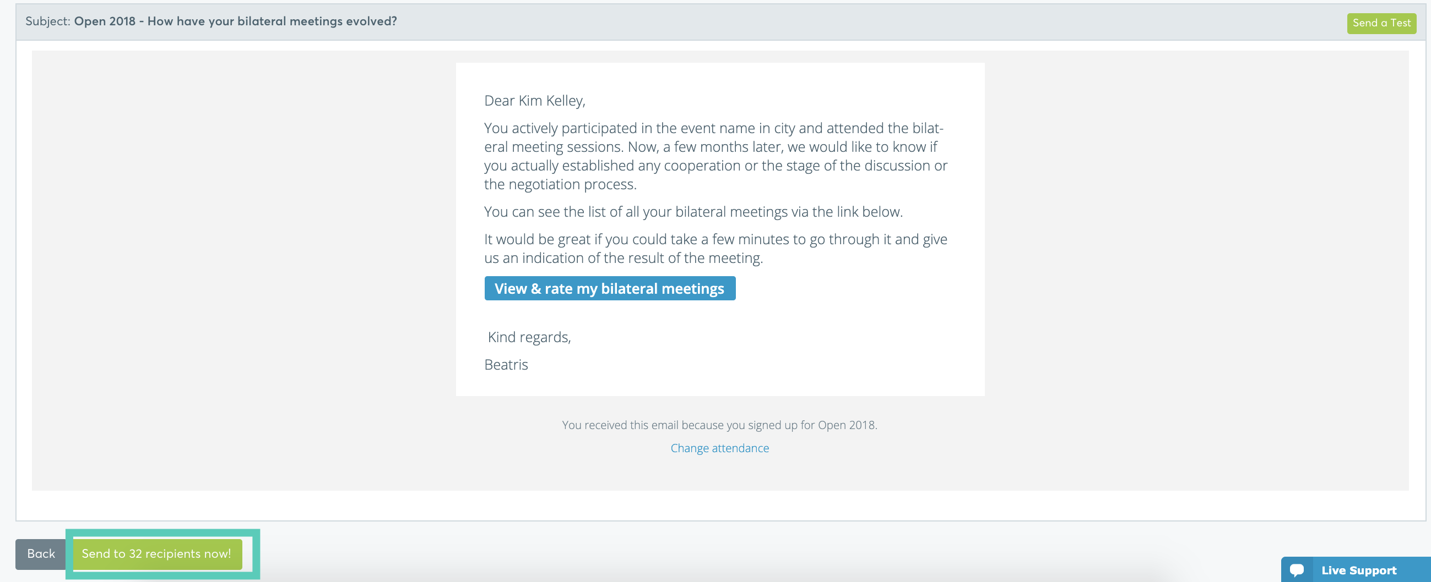The image size is (1431, 582).
Task: Select the 'Dear Kim Kelley,' greeting line
Action: click(x=534, y=101)
